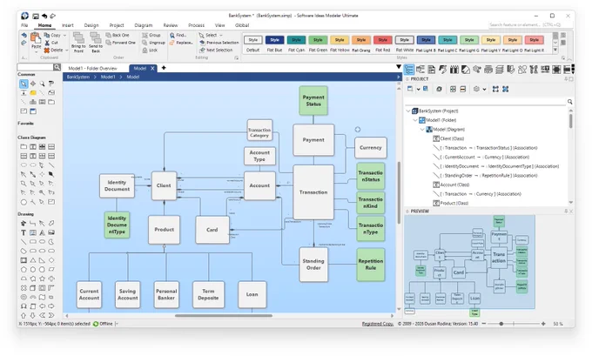Switch to the Review ribbon tab
This screenshot has height=356, width=592.
[171, 25]
